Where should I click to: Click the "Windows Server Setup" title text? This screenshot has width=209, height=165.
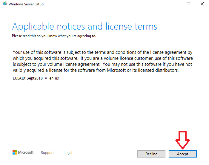point(26,4)
